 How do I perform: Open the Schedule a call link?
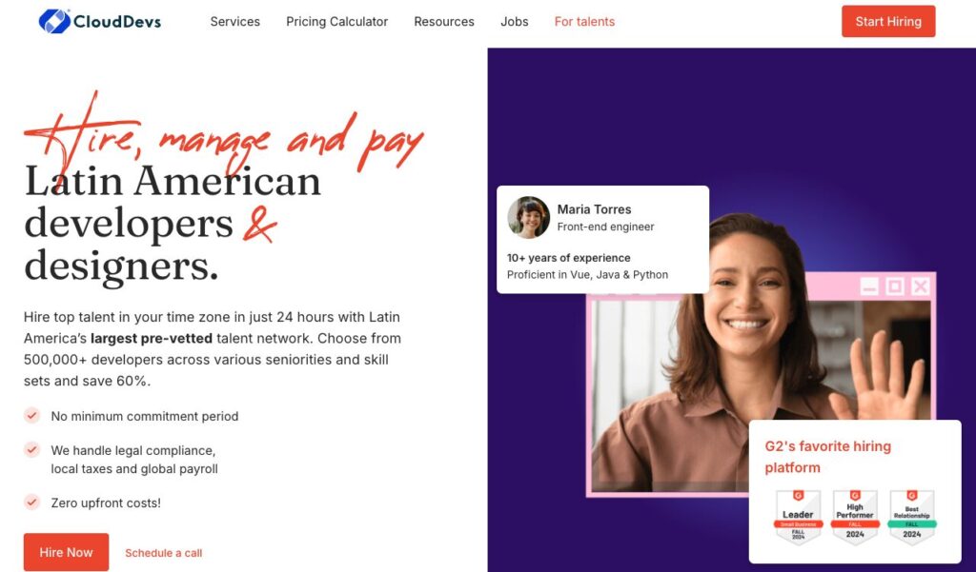164,553
